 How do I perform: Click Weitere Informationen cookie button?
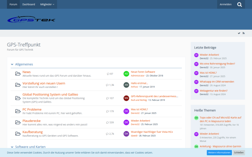[219, 153]
